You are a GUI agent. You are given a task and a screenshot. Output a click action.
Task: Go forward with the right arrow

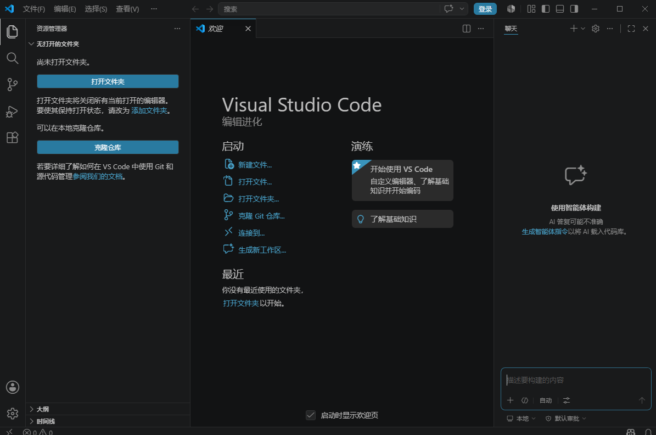(x=210, y=9)
